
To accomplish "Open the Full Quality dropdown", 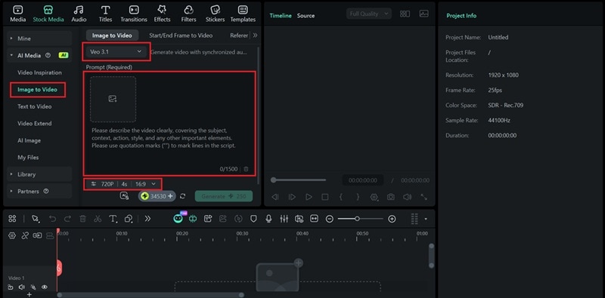I will [369, 14].
